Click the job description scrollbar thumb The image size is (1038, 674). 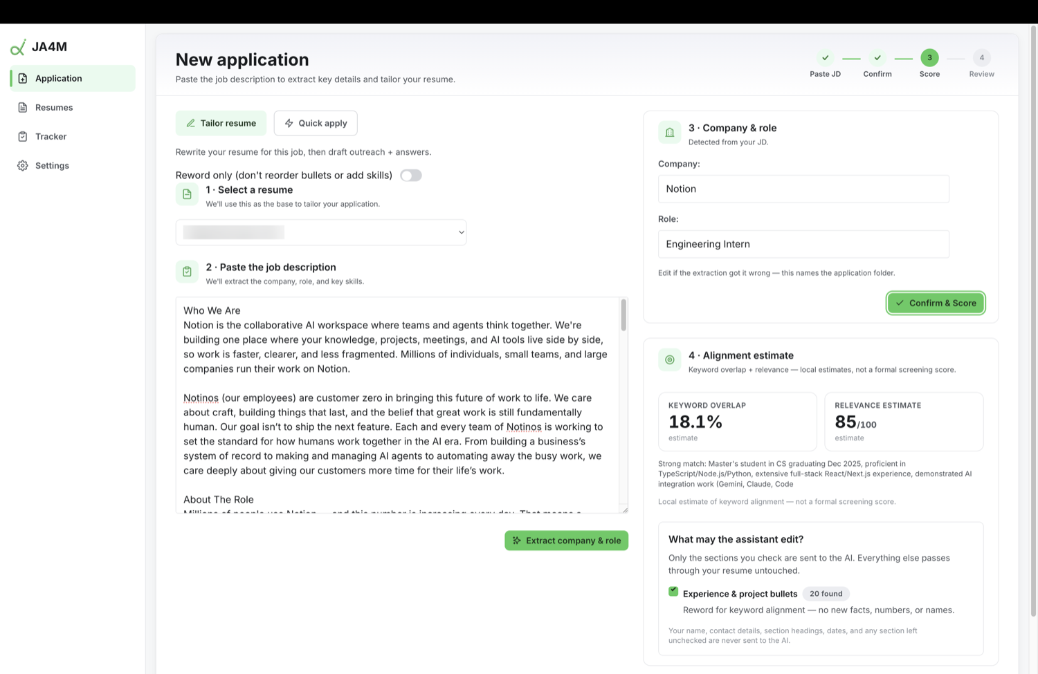click(x=623, y=315)
